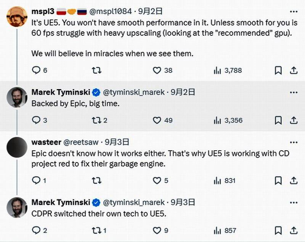Reply to wasteer's Epic tweet

(36, 180)
